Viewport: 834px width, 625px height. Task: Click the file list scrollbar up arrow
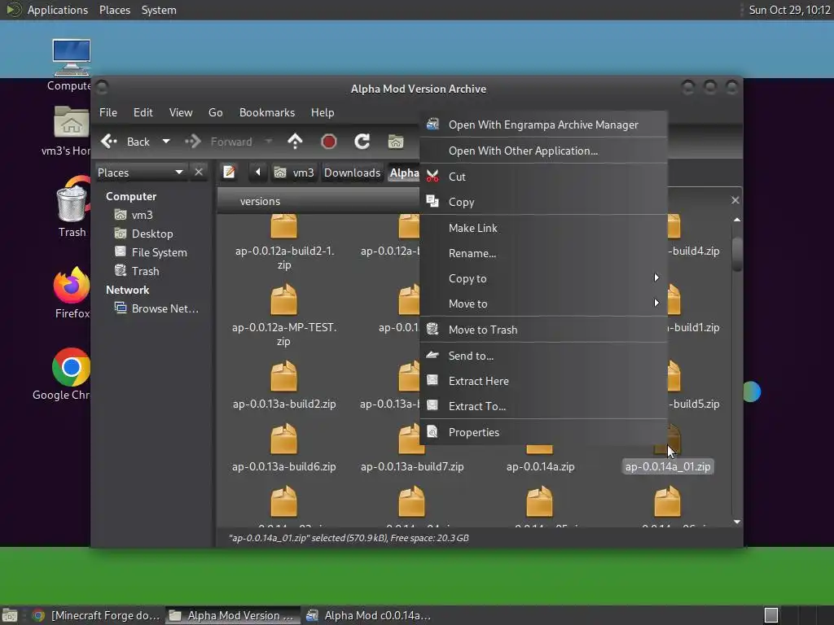pyautogui.click(x=736, y=220)
